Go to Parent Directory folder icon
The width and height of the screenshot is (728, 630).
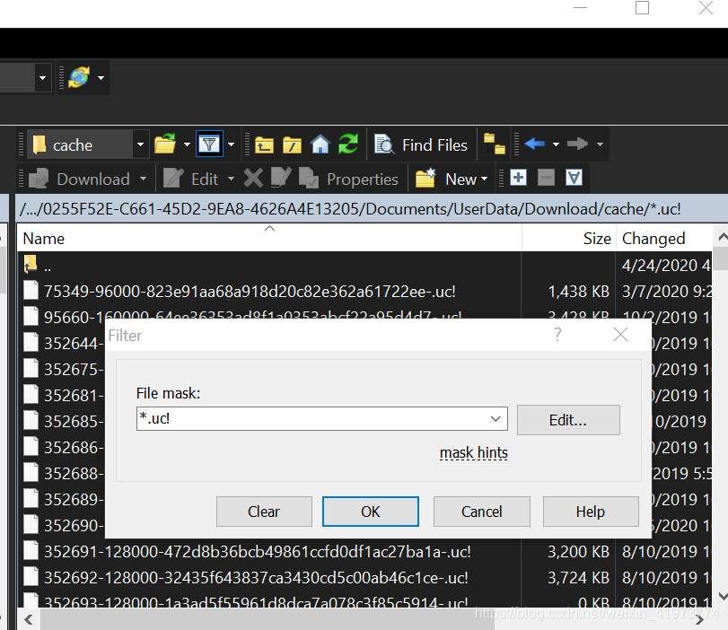pos(264,144)
